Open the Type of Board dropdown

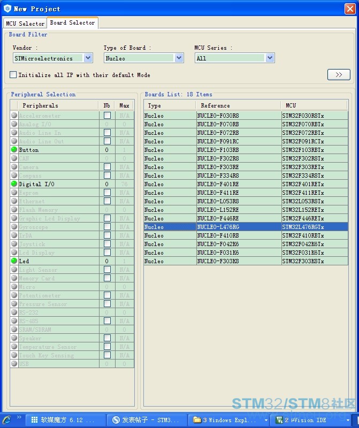coord(179,58)
